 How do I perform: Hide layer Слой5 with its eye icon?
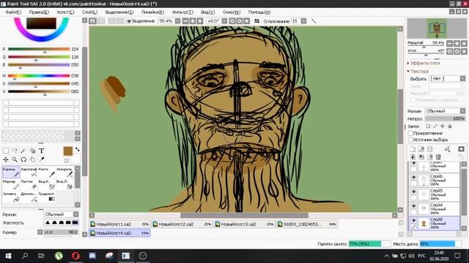click(x=413, y=191)
